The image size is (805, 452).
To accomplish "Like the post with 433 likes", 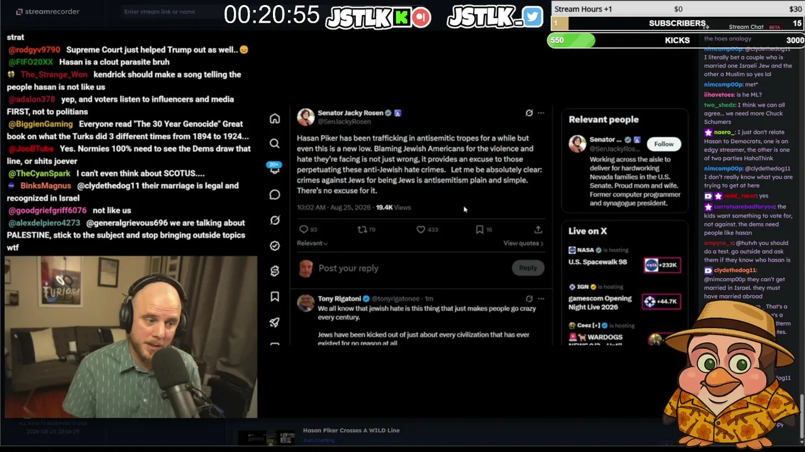I will [421, 230].
